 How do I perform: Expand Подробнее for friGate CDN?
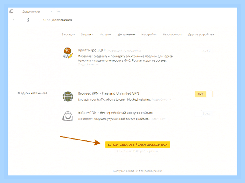pos(160,119)
